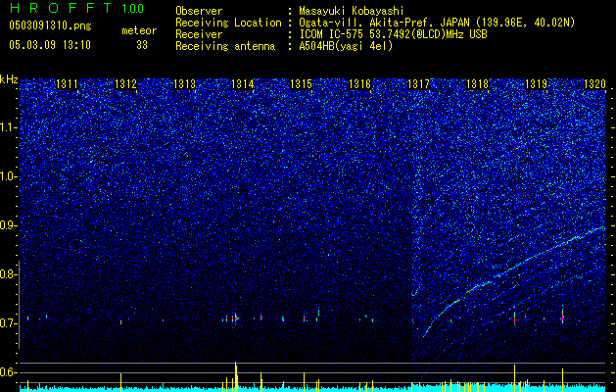Select observer name Masayuki Kobayashi

tap(352, 11)
